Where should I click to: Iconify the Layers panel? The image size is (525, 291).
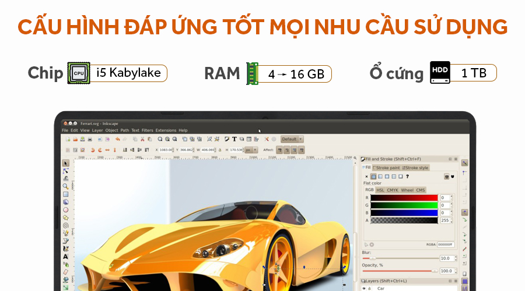pos(450,281)
